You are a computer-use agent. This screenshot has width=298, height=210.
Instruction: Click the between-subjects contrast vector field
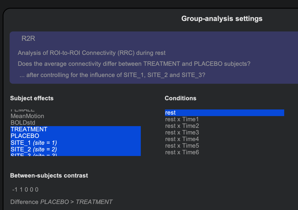pos(25,190)
